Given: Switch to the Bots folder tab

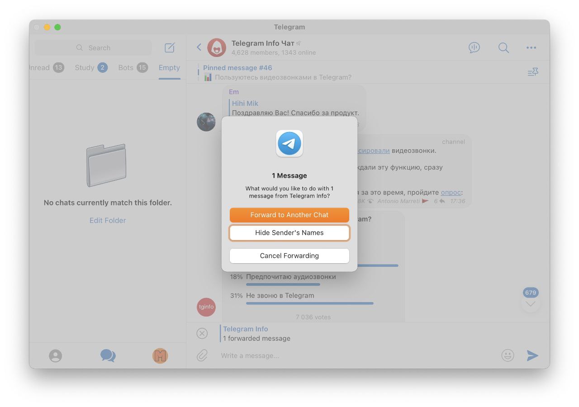Looking at the screenshot, I should click(133, 67).
